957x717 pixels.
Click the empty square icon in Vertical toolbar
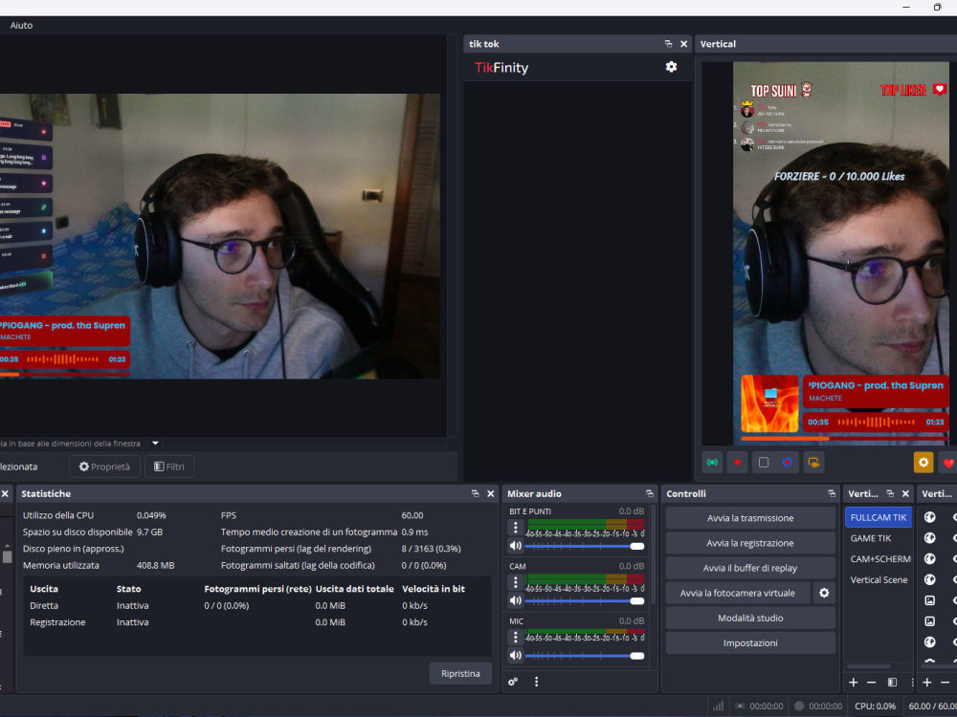click(x=763, y=462)
